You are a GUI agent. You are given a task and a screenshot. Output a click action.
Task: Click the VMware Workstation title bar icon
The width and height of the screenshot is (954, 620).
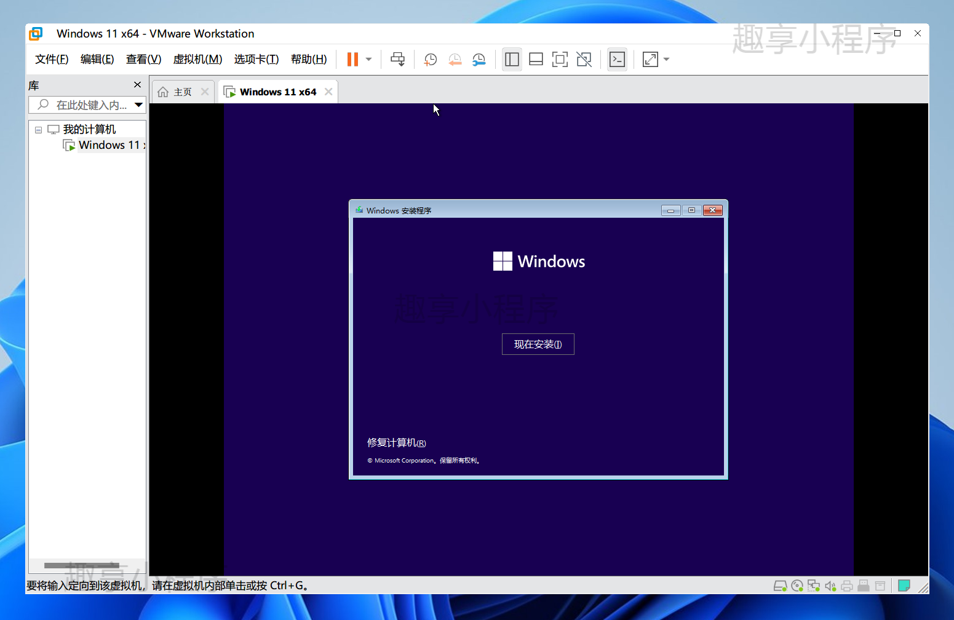(36, 34)
